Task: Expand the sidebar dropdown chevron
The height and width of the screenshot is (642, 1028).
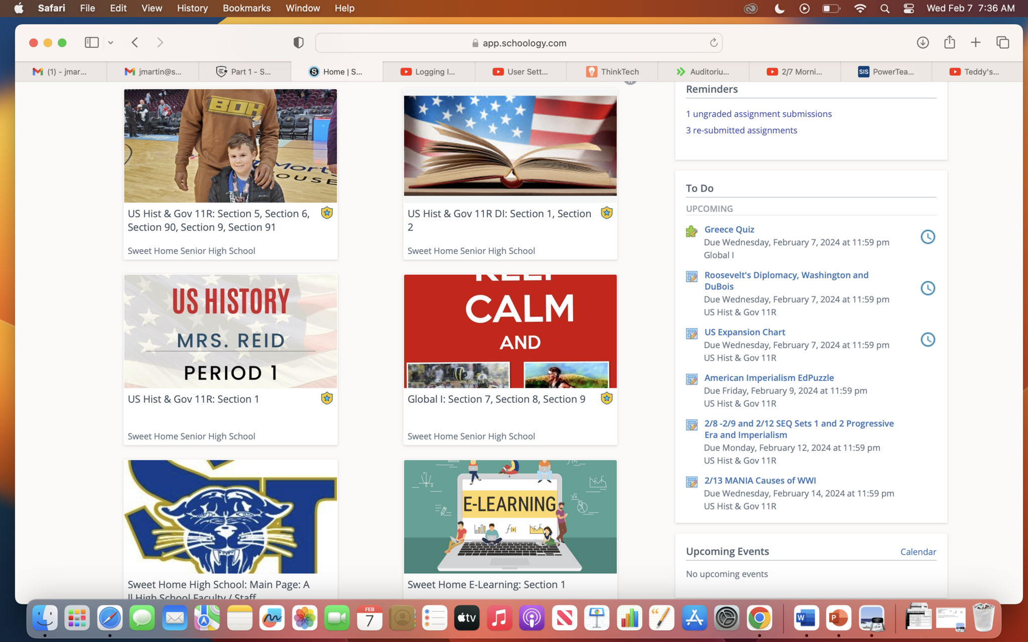Action: [111, 43]
